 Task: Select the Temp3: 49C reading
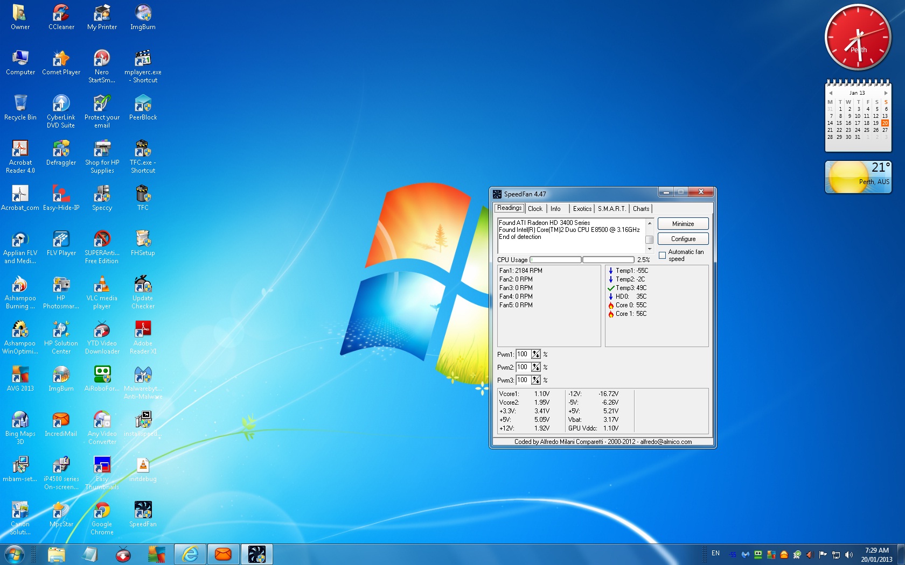(628, 288)
